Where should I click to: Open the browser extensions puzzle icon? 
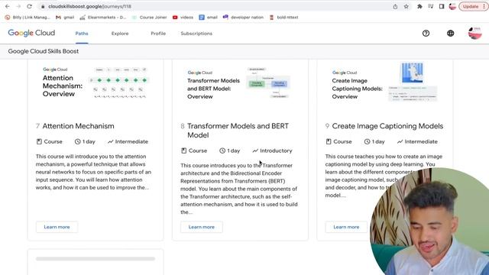coord(419,6)
